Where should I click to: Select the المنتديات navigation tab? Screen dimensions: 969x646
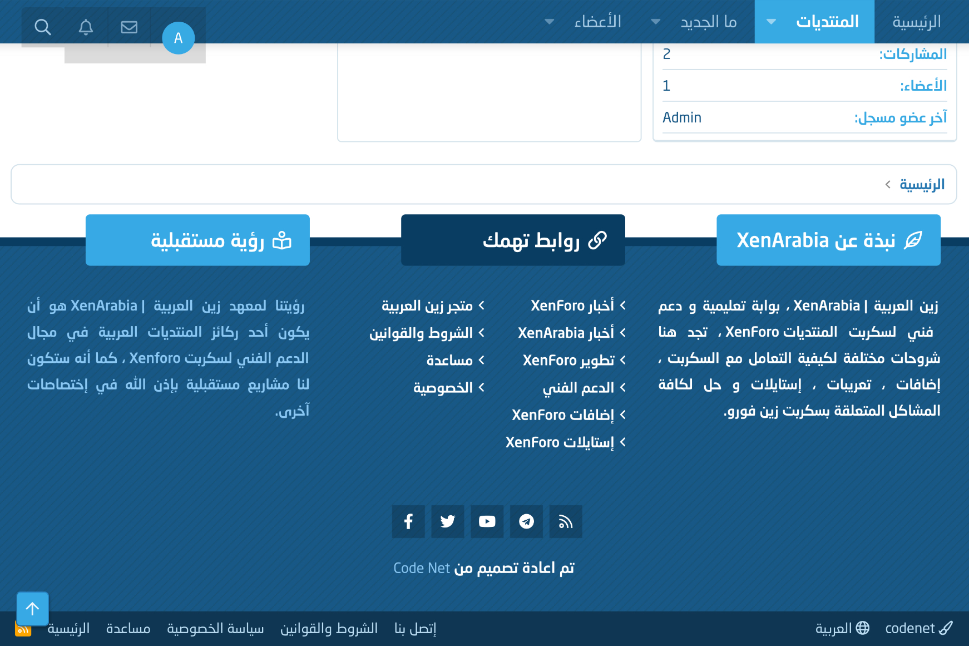827,22
